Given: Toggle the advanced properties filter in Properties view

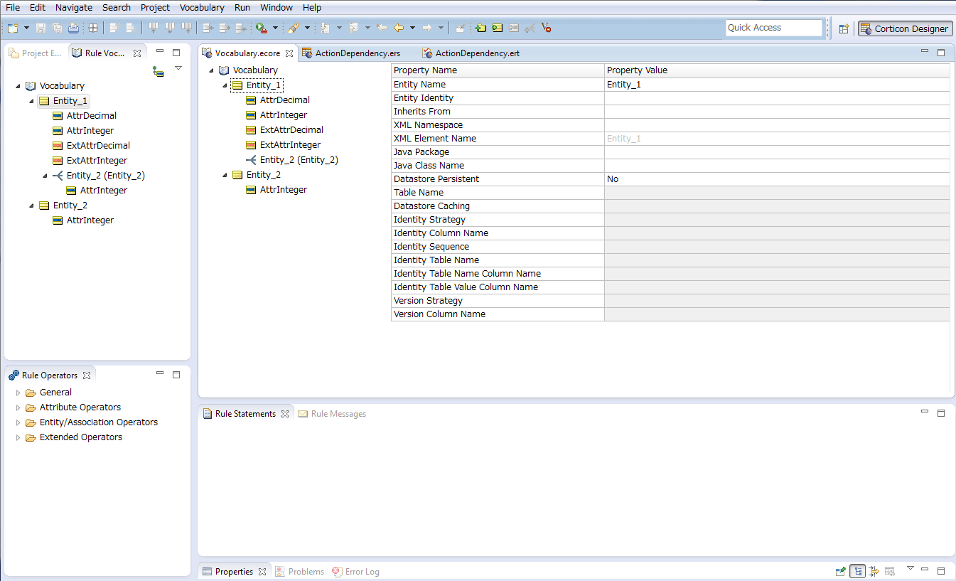Looking at the screenshot, I should tap(874, 570).
